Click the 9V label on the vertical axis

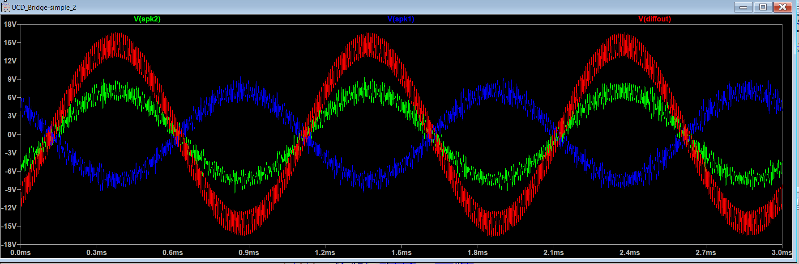pyautogui.click(x=12, y=79)
